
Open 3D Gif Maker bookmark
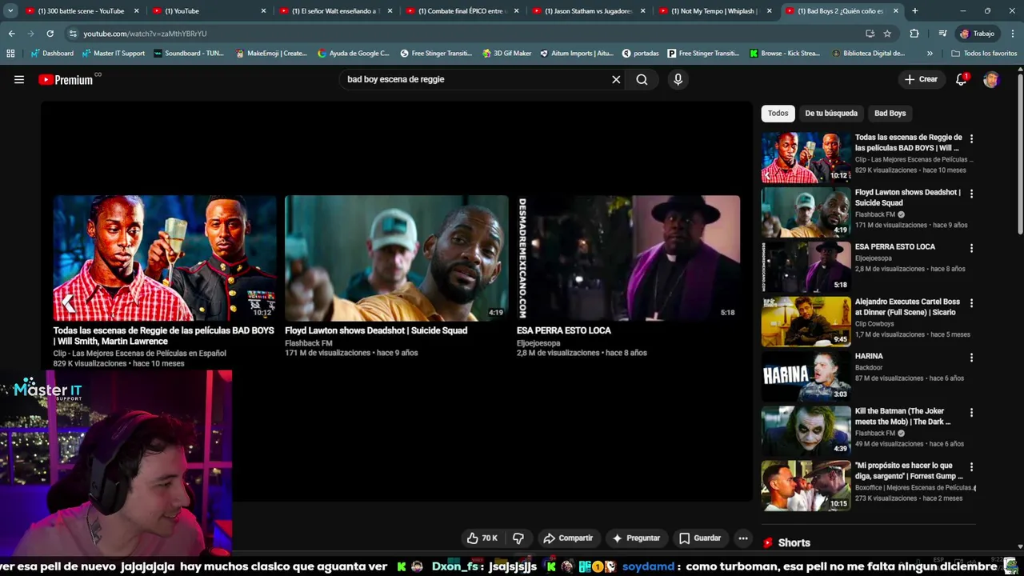coord(507,54)
